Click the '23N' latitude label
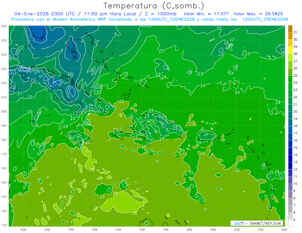The height and width of the screenshot is (233, 302). click(4, 69)
